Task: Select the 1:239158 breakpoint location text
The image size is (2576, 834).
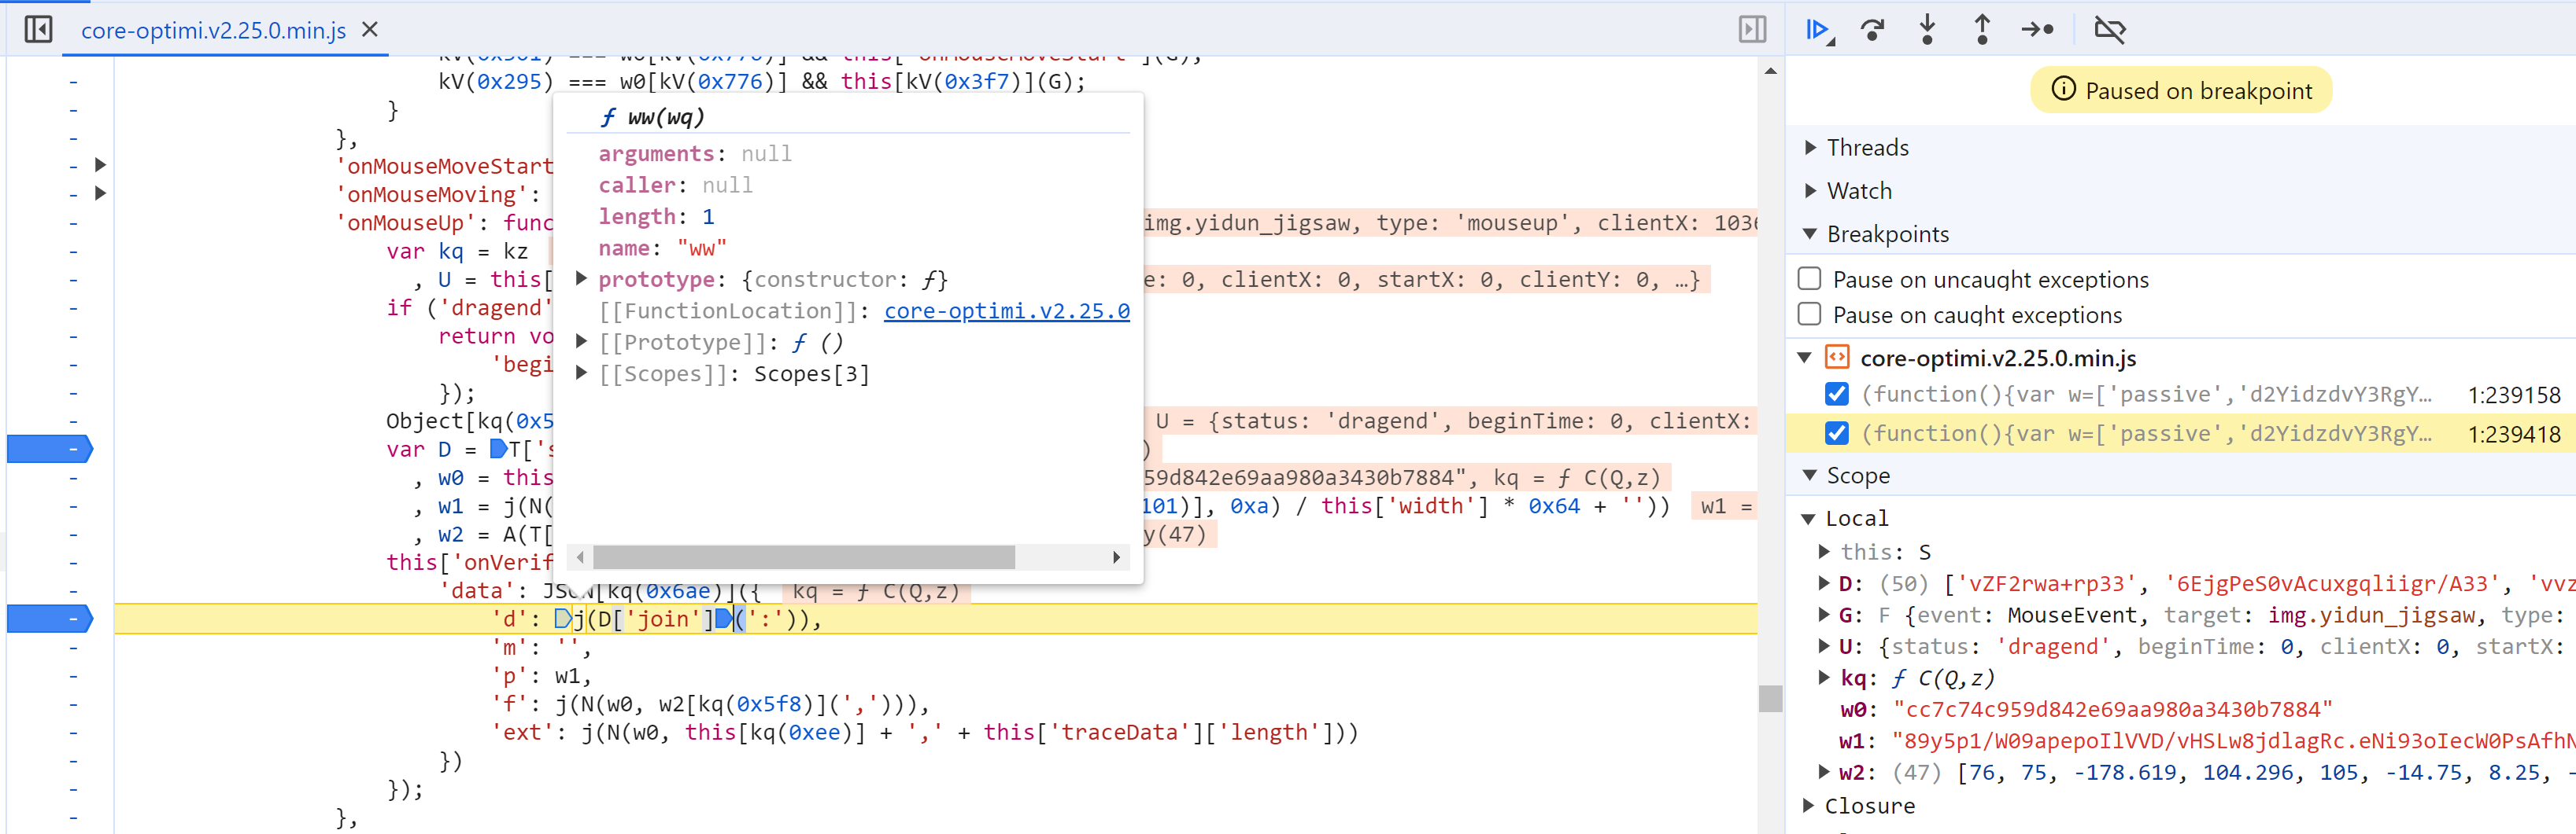Action: pos(2514,395)
